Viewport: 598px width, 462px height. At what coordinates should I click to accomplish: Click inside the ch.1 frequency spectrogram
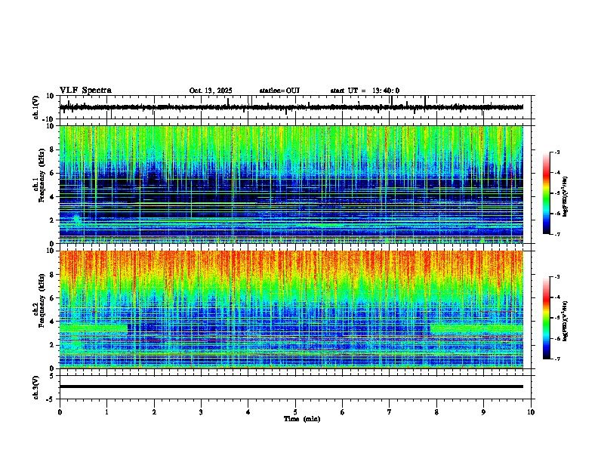tap(291, 184)
